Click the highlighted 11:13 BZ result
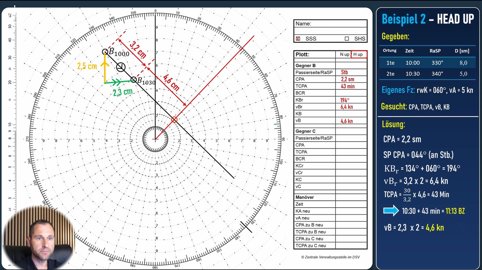The width and height of the screenshot is (482, 270). [x=455, y=211]
